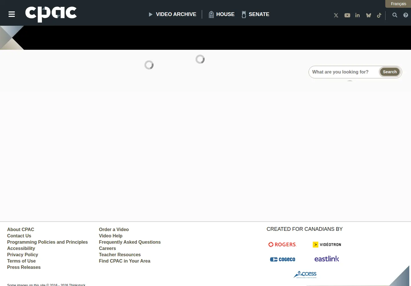Open the Video Archive menu item
The width and height of the screenshot is (411, 286).
[172, 14]
